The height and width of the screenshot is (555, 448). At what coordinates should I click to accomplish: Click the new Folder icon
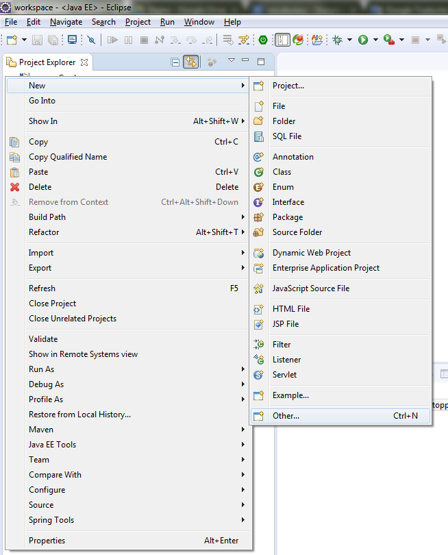(259, 121)
